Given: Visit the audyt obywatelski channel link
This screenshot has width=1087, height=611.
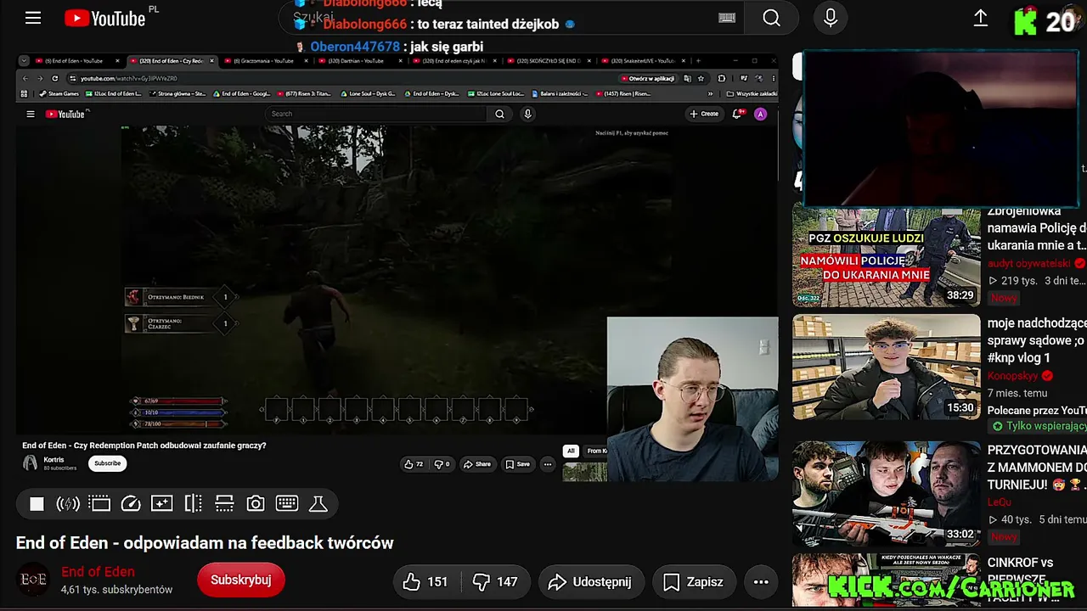Looking at the screenshot, I should point(1028,263).
